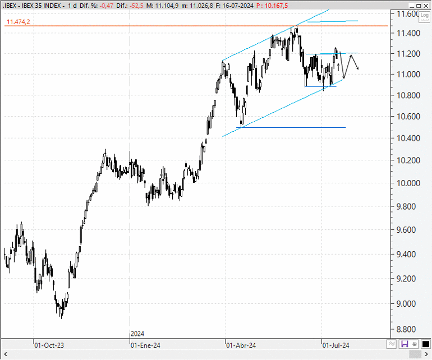Click the 10.600 price axis label
Screen dimensions: 432x360
point(408,117)
